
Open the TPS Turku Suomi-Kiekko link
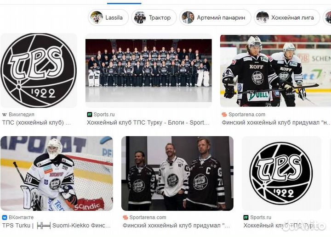click(x=56, y=226)
